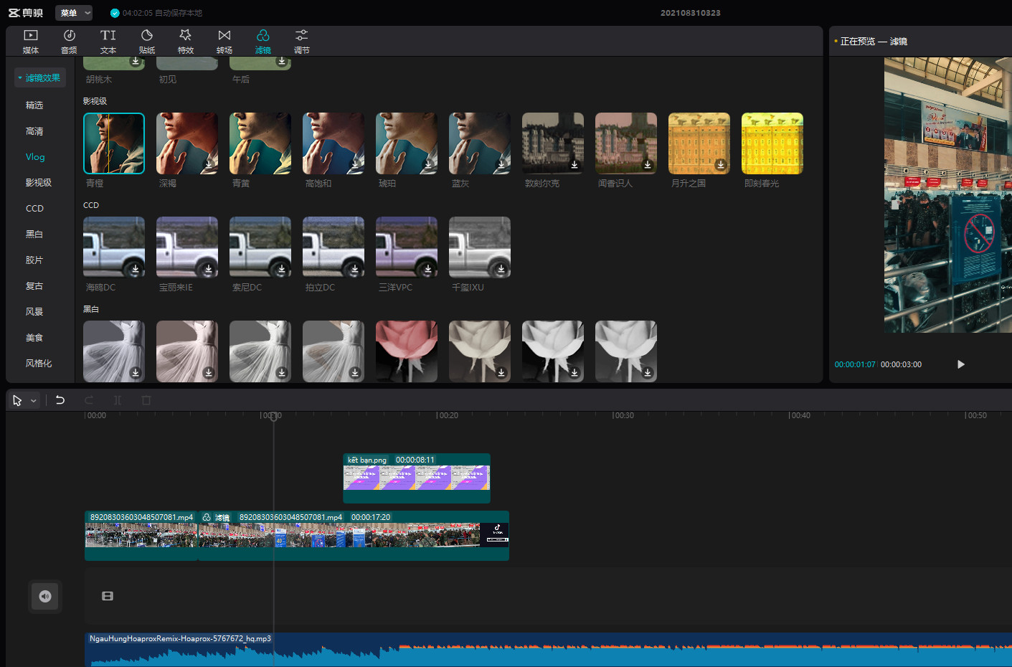1012x667 pixels.
Task: Download the 三洋VPC filter
Action: click(428, 268)
